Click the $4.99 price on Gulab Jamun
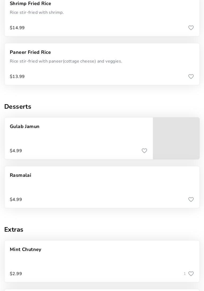Screen dimensions: 204x291 16,151
